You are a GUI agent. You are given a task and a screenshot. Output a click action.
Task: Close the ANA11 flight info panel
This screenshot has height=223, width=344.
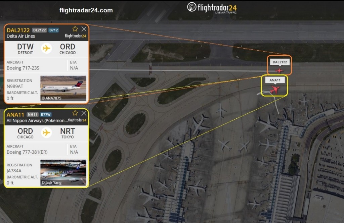click(84, 113)
